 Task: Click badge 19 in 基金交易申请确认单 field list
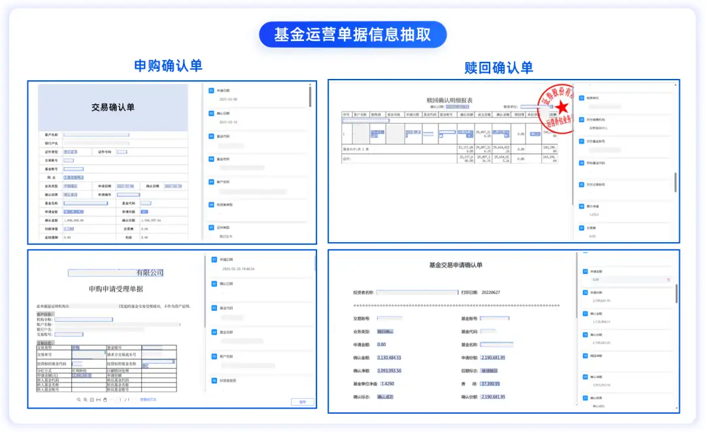click(x=585, y=356)
